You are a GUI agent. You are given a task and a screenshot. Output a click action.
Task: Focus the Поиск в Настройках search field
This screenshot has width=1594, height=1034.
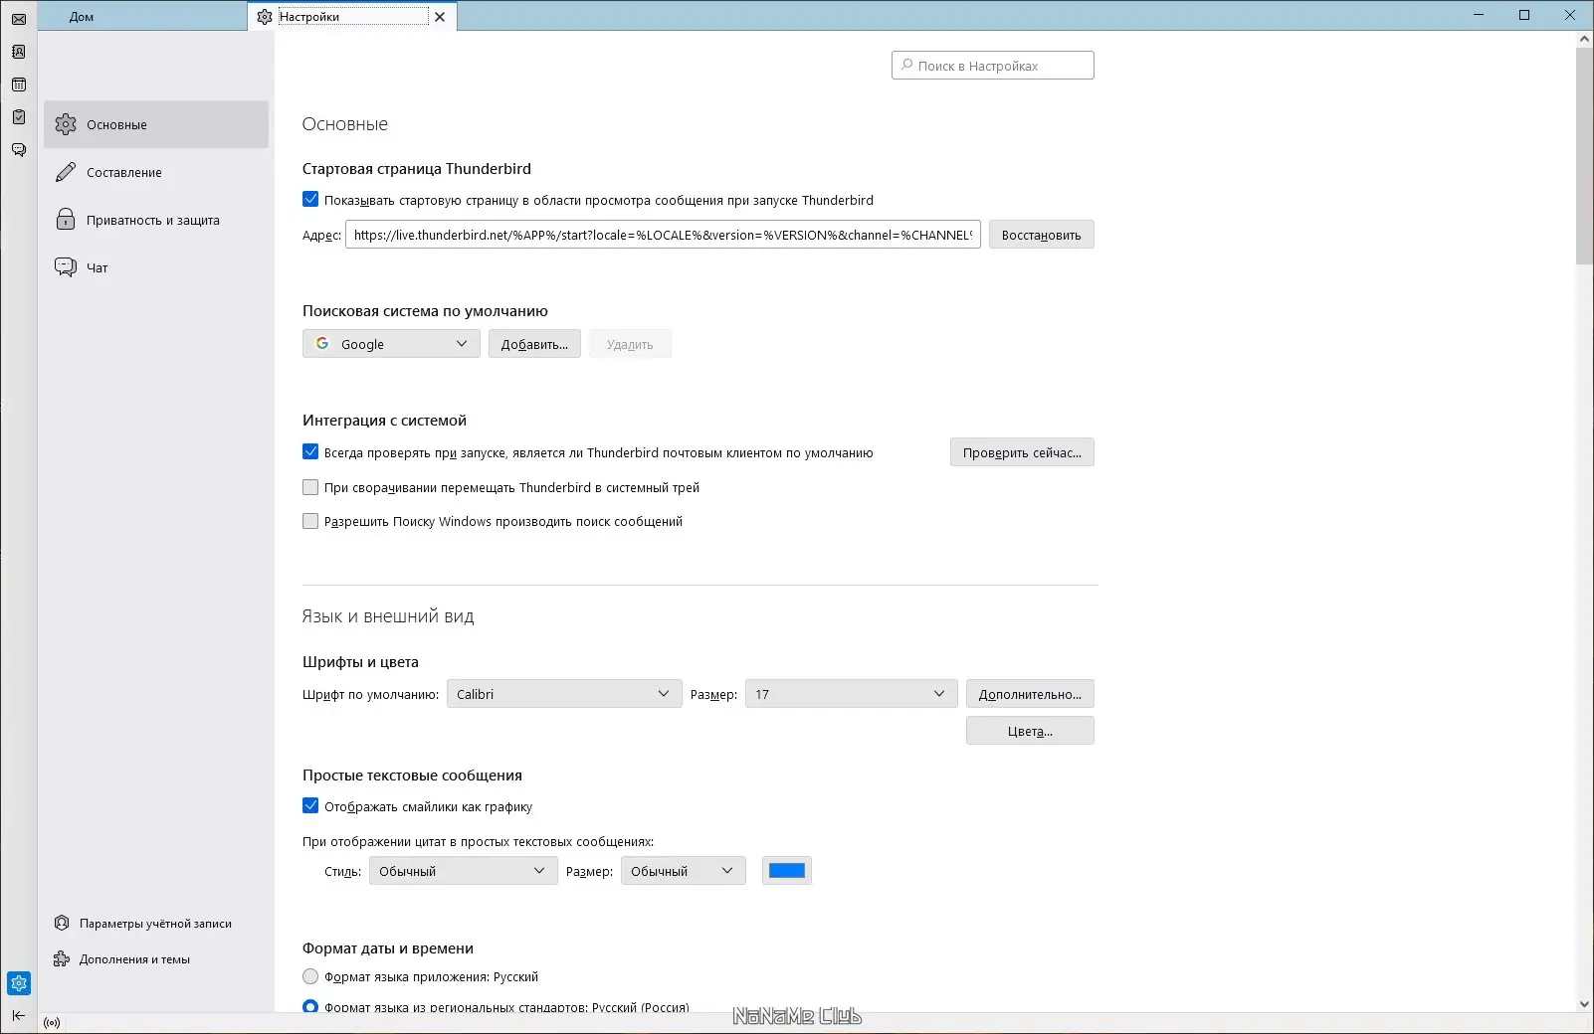993,66
